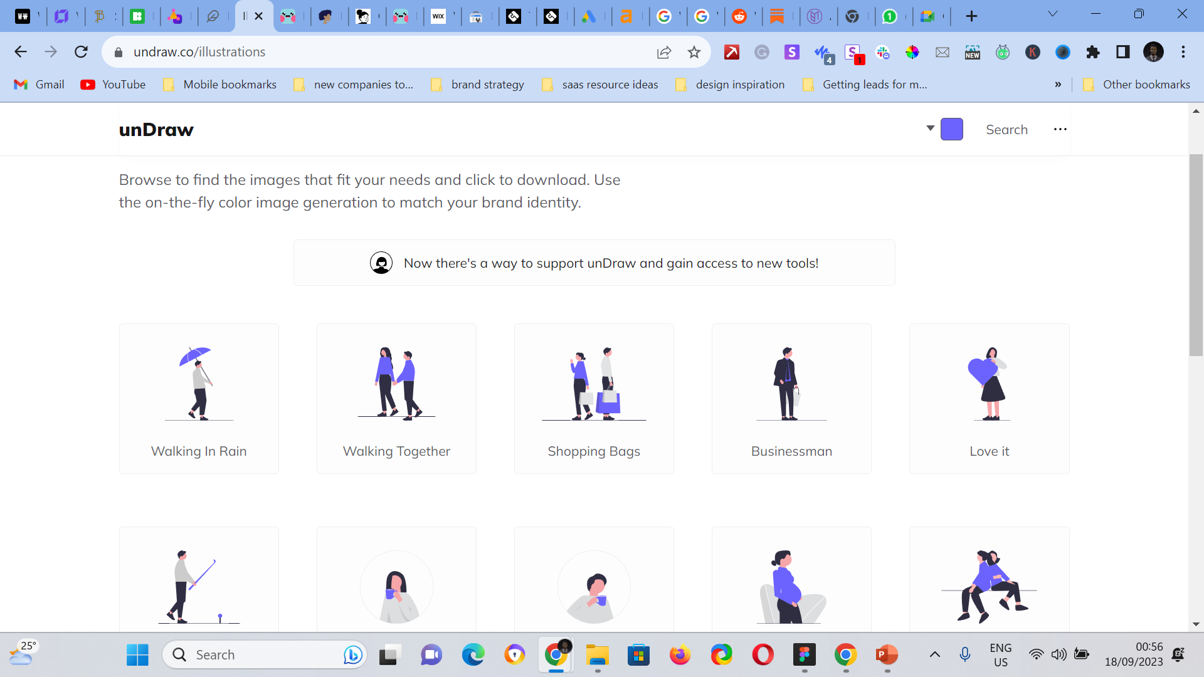The height and width of the screenshot is (677, 1204).
Task: Open Figma from the taskbar
Action: [x=804, y=655]
